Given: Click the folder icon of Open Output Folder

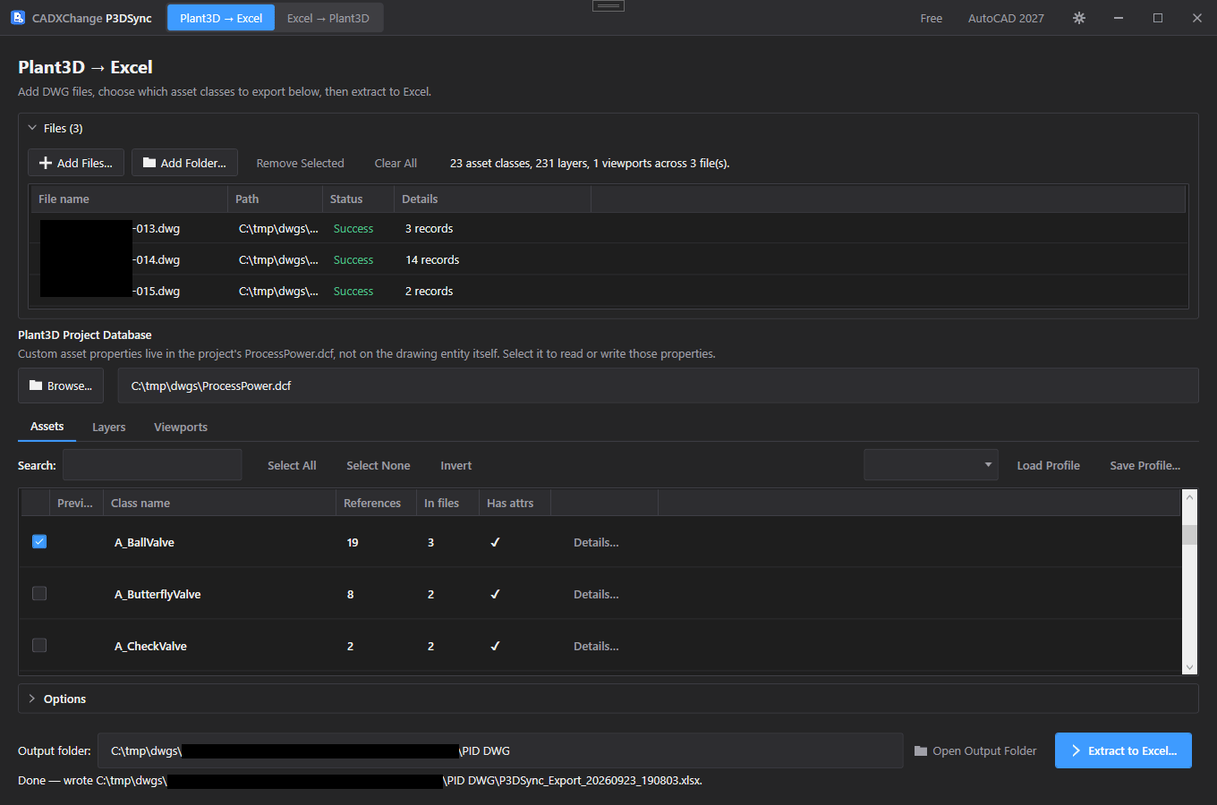Looking at the screenshot, I should [921, 750].
